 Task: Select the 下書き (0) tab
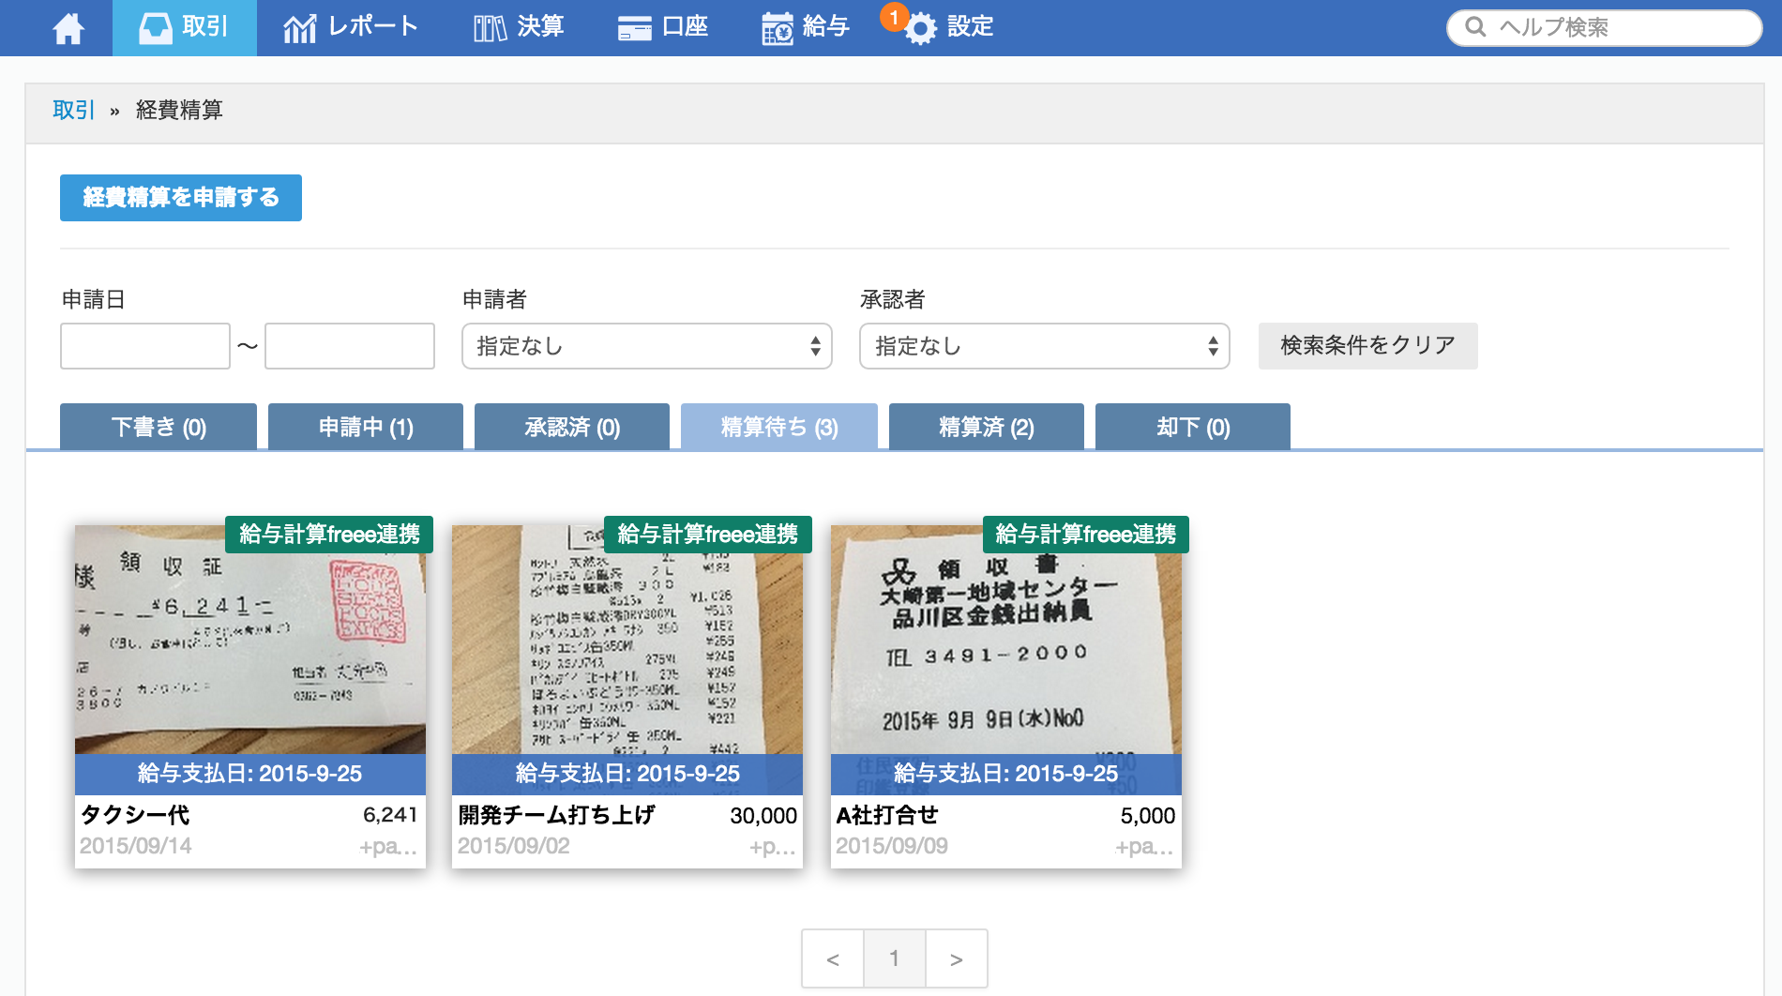(159, 428)
